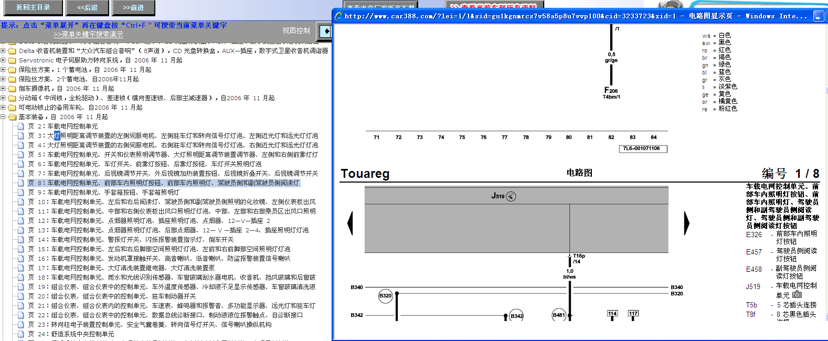Viewport: 828px width, 341px height.
Task: Click the page icon for 页 9
Action: [21, 193]
